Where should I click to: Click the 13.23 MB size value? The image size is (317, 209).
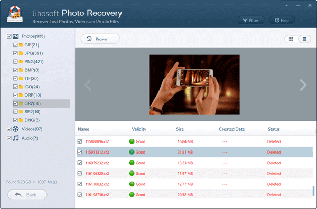click(185, 163)
